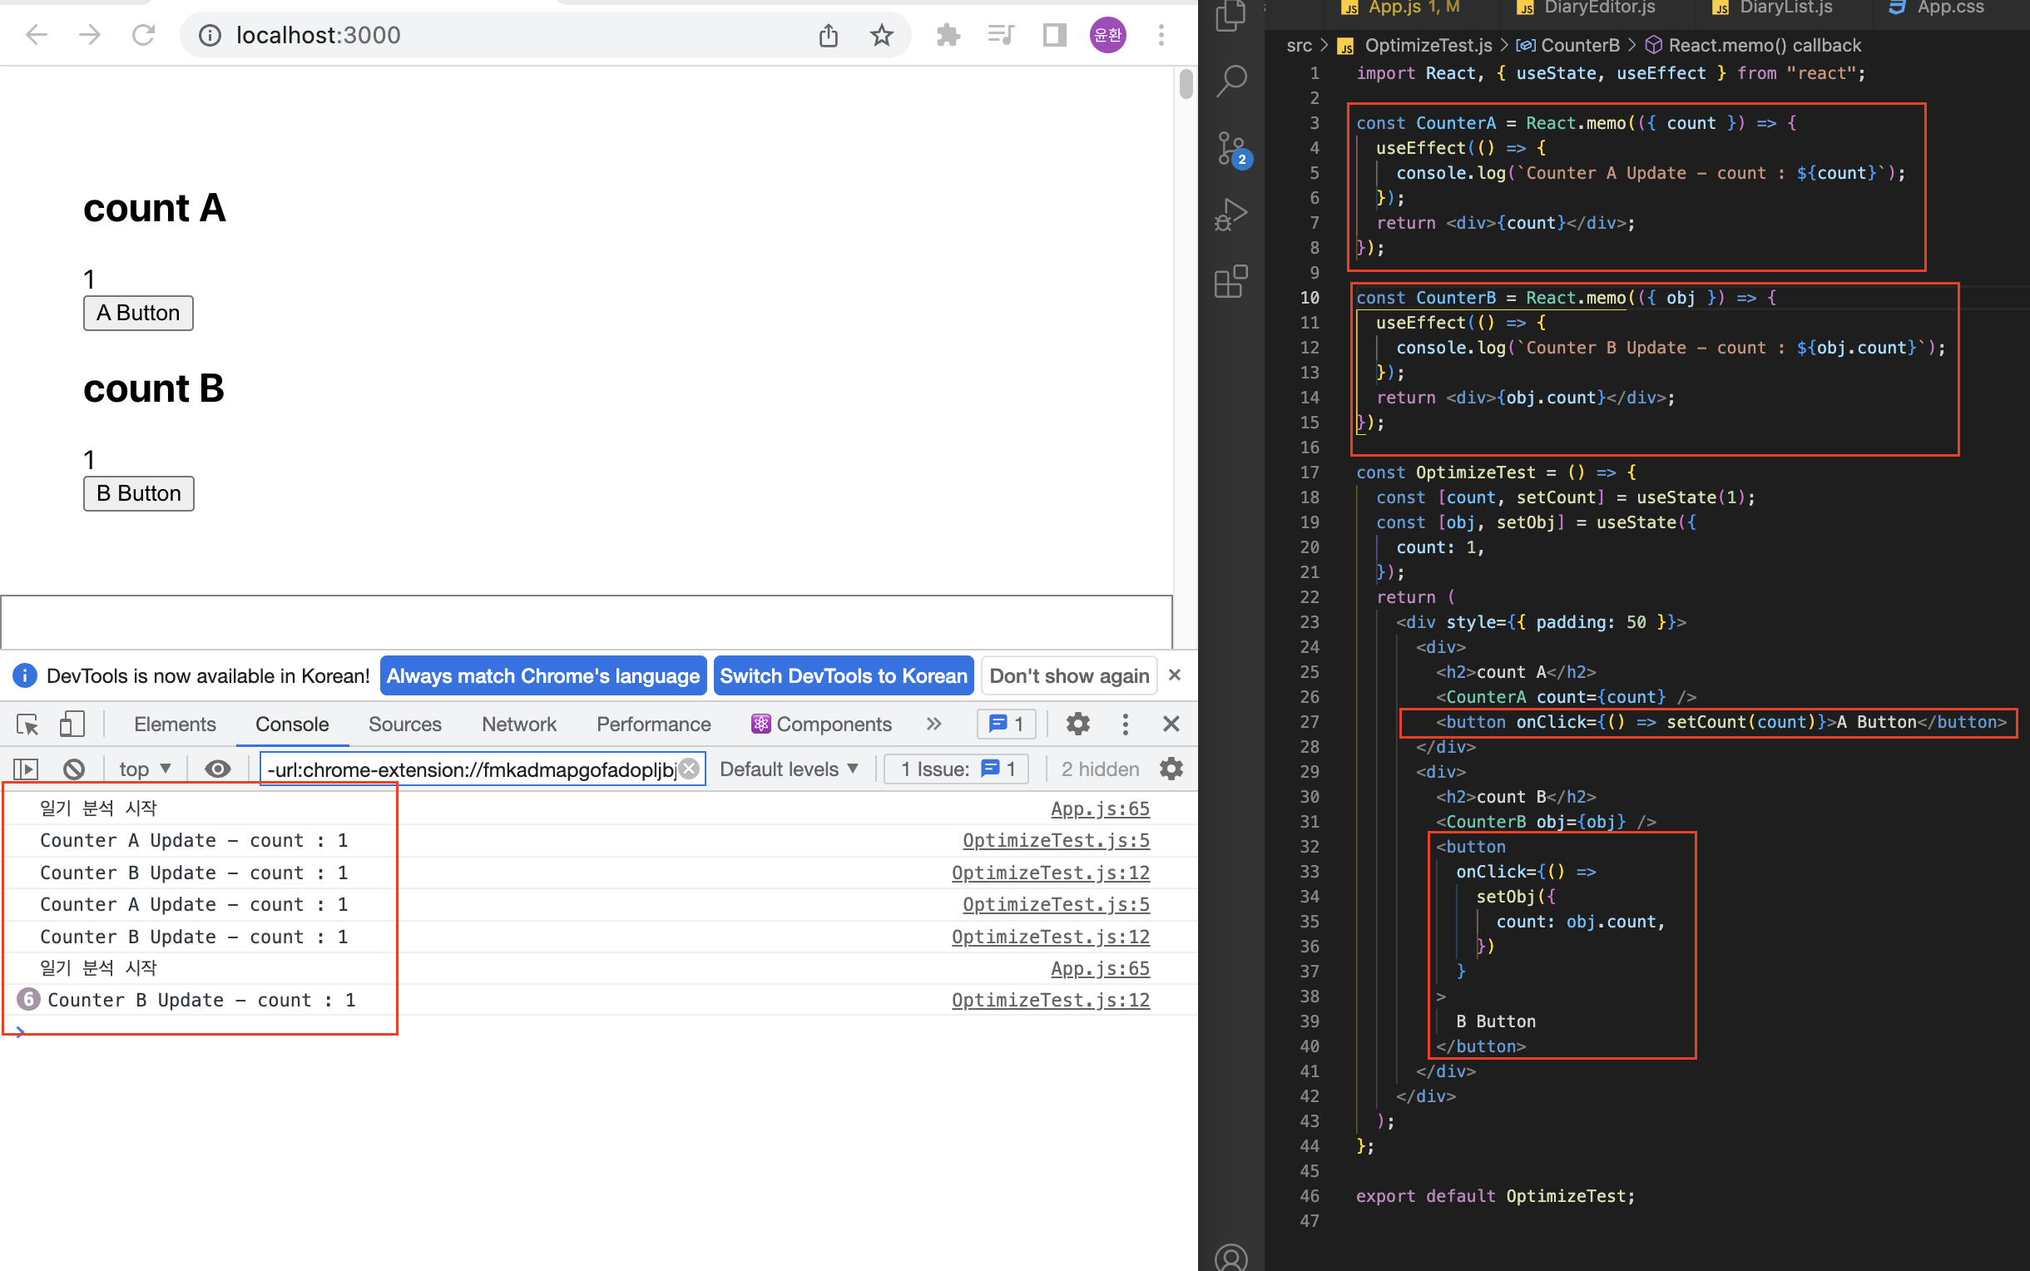Expand the Default levels dropdown
2030x1271 pixels.
(x=789, y=769)
